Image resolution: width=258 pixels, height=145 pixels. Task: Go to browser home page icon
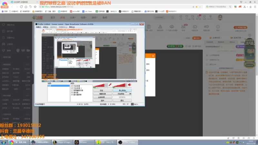coord(26,7)
